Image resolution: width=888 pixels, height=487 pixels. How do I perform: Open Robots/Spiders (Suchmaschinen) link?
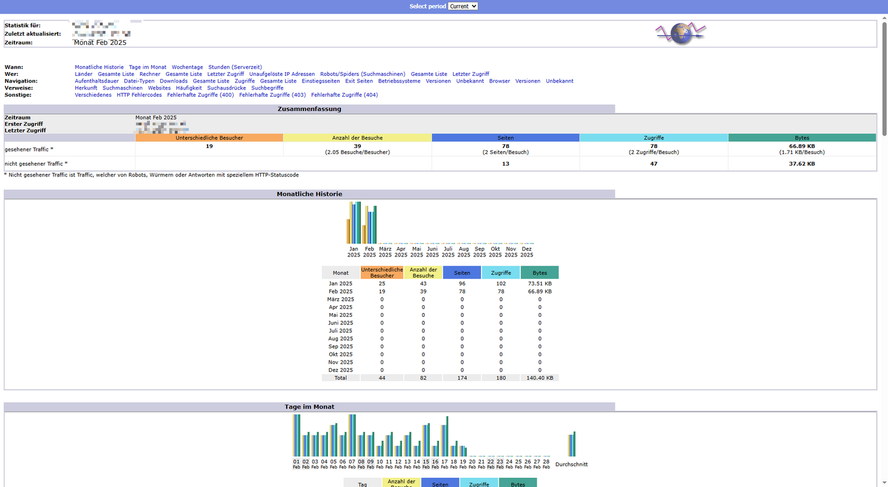click(363, 74)
